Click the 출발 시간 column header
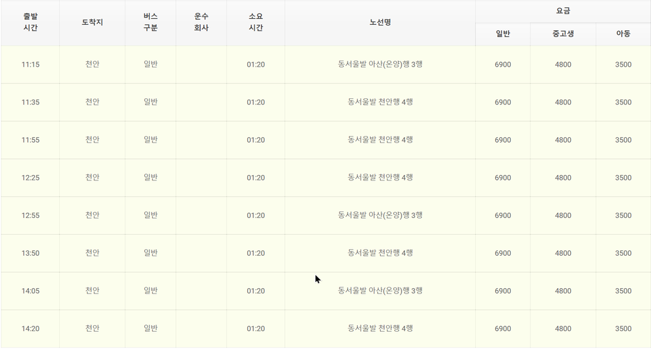Screen dimensions: 651x350 [x=30, y=22]
